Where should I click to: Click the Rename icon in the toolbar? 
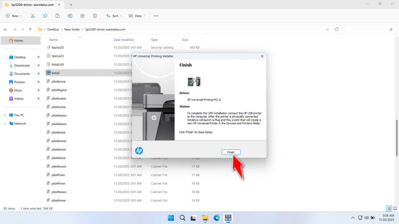tap(70, 16)
